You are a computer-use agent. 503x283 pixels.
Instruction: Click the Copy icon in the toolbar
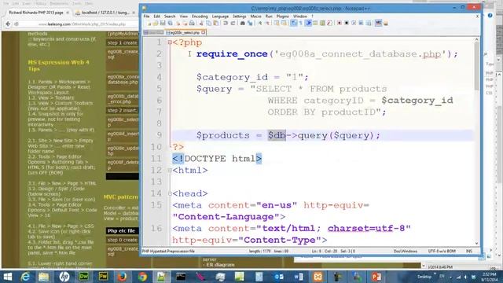(209, 23)
